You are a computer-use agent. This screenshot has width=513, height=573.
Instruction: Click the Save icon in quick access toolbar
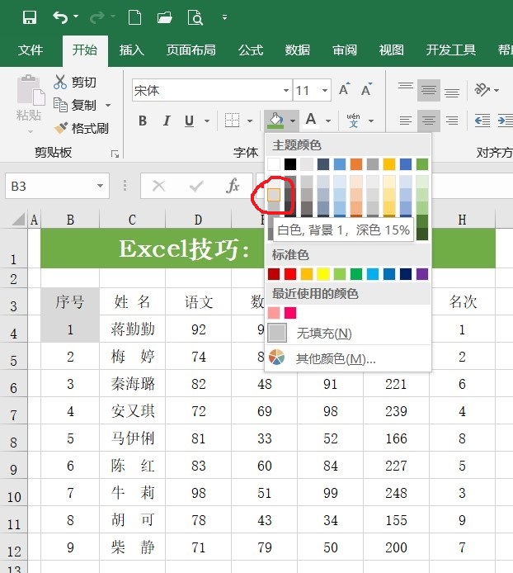point(29,17)
